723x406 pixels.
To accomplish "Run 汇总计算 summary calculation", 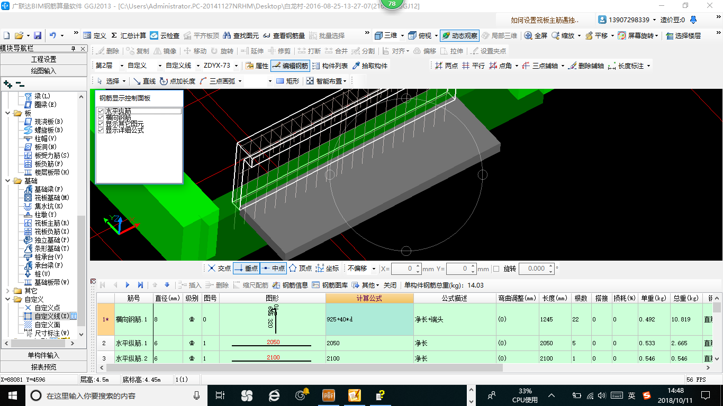I will (x=129, y=35).
